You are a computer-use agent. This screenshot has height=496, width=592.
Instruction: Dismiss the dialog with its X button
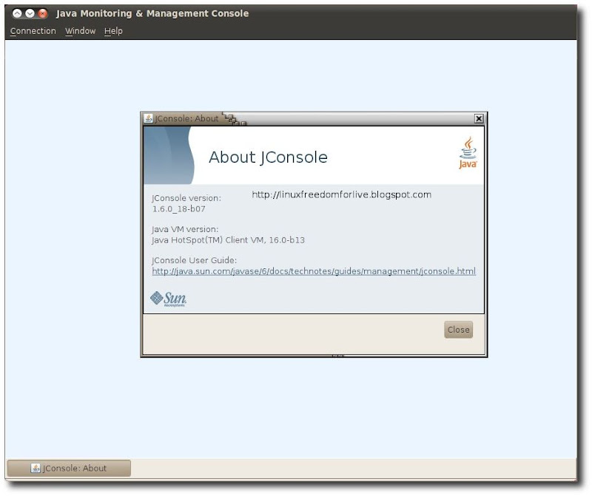[x=479, y=118]
